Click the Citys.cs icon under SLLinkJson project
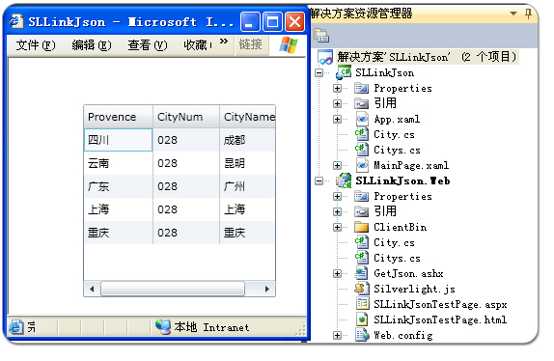 coord(362,150)
